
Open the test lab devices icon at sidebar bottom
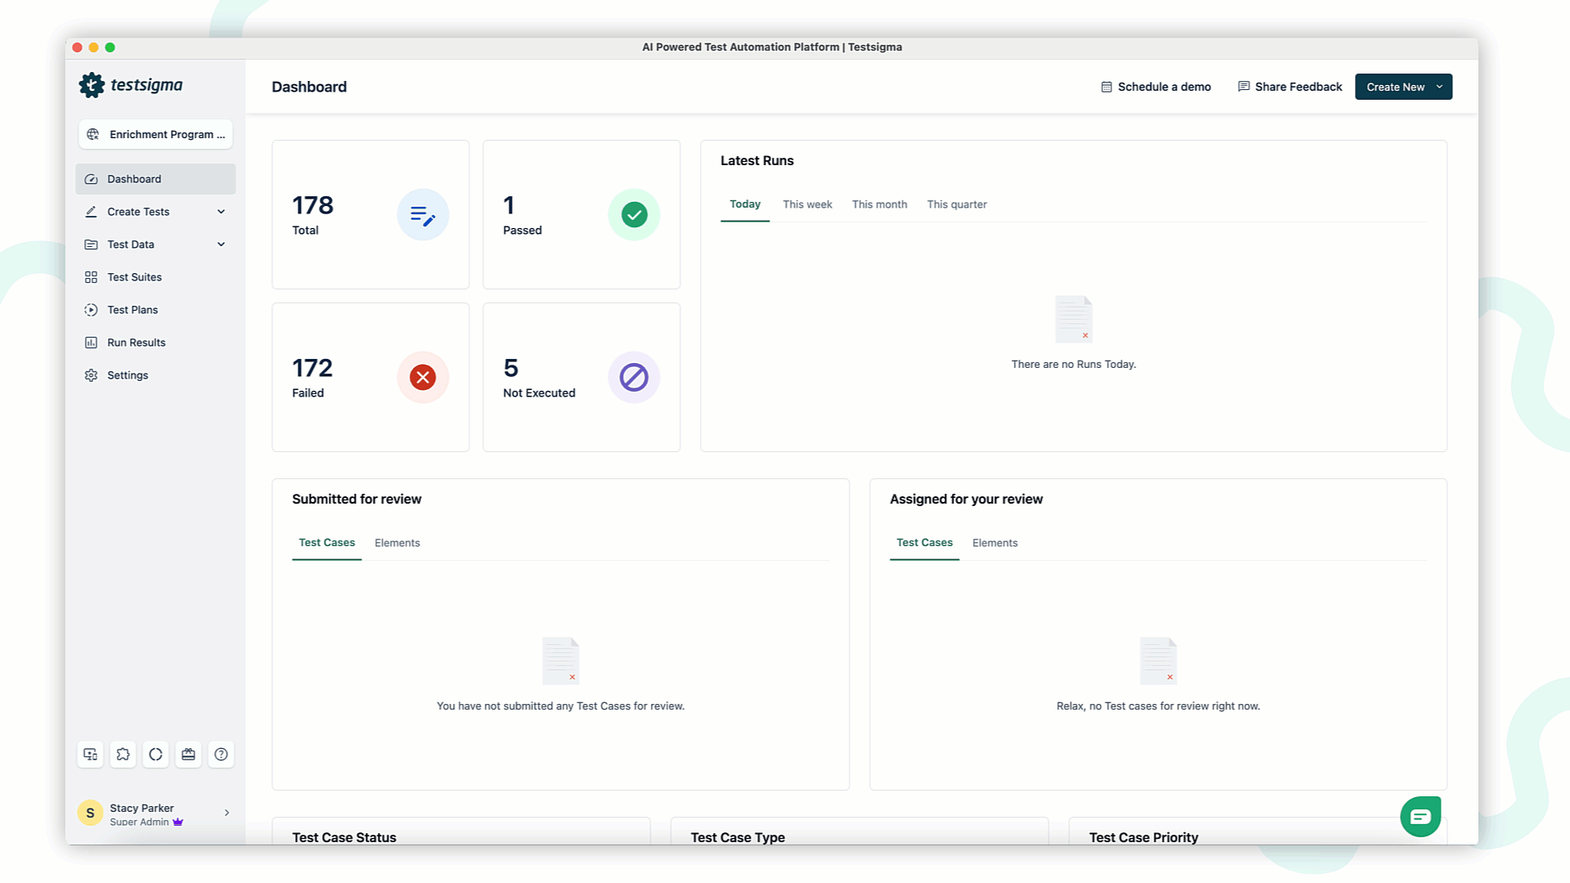click(91, 755)
